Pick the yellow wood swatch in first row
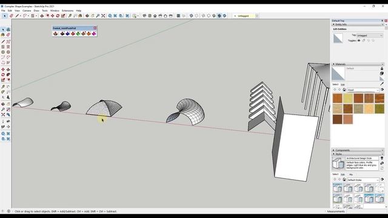388x218 pixels. (x=348, y=98)
